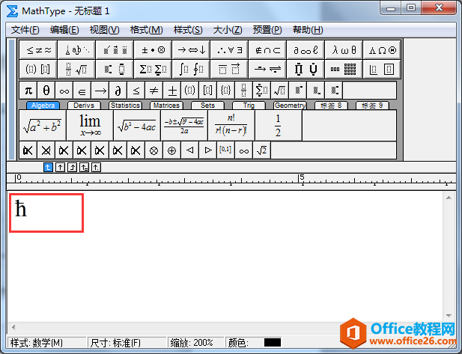Insert the lim x→∞ expression
The image size is (462, 354).
(90, 126)
